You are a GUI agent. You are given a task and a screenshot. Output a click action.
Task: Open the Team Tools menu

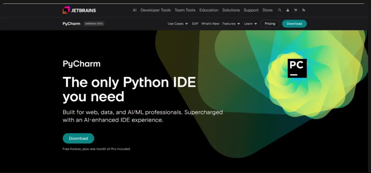click(185, 10)
